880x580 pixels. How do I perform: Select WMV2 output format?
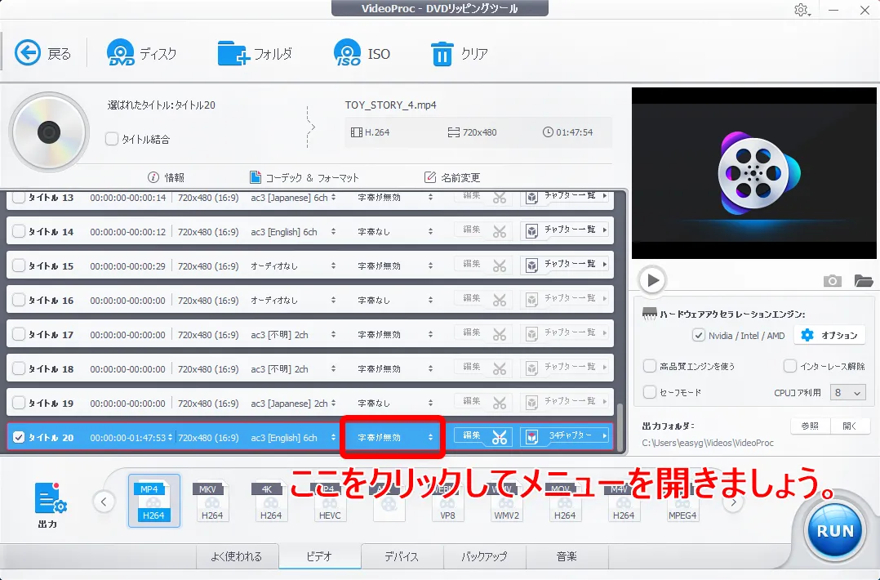click(506, 502)
